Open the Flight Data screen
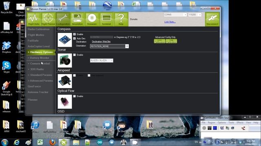 (x=34, y=19)
